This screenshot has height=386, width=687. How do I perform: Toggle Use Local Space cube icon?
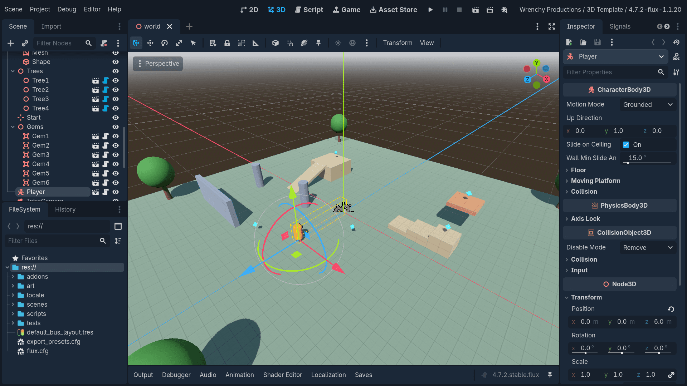coord(275,43)
